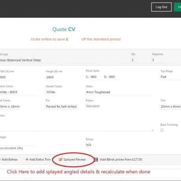Viewport: 181px width, 181px height.
Task: Click the Log Out button
Action: pyautogui.click(x=161, y=7)
